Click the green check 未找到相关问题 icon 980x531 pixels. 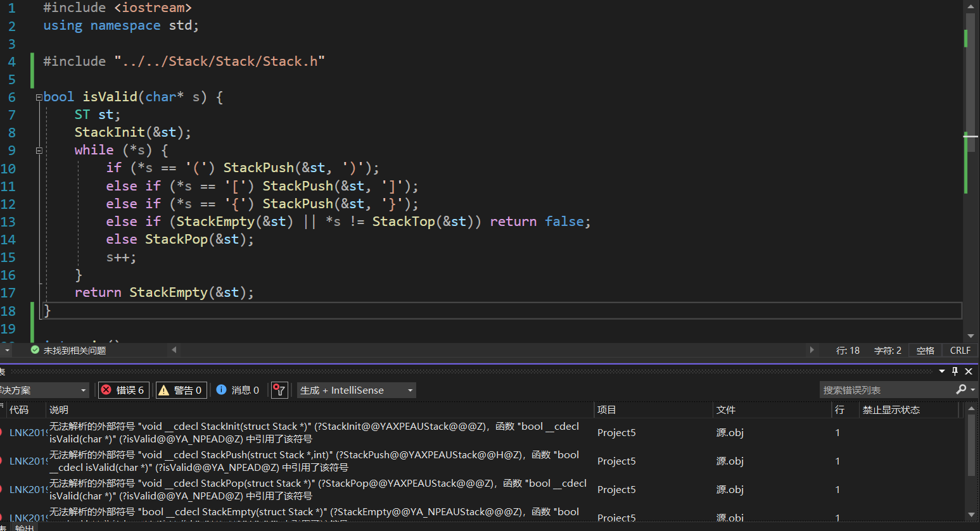click(35, 350)
